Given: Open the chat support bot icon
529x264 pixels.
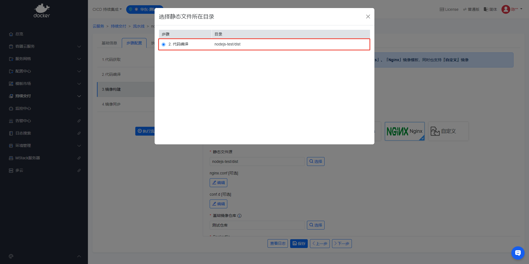Looking at the screenshot, I should (518, 253).
